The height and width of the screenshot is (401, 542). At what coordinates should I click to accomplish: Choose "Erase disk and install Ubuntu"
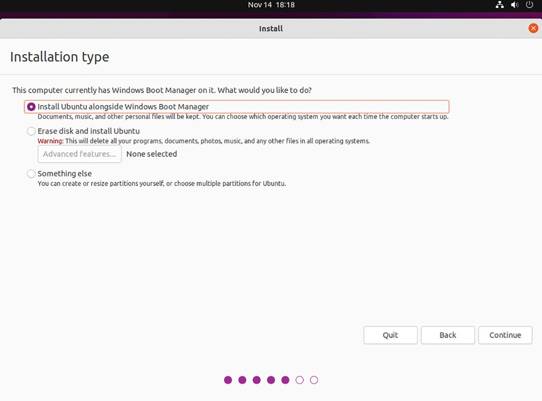coord(31,131)
